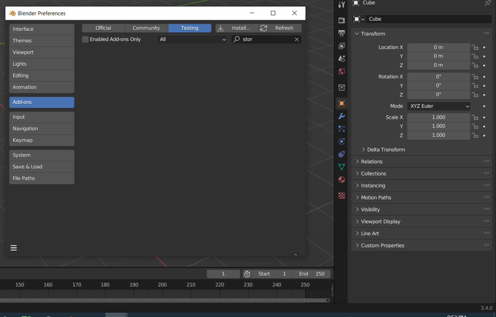Click the add-on search field

[x=266, y=39]
